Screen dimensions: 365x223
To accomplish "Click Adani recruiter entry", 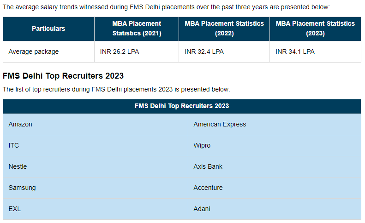I will pyautogui.click(x=202, y=209).
